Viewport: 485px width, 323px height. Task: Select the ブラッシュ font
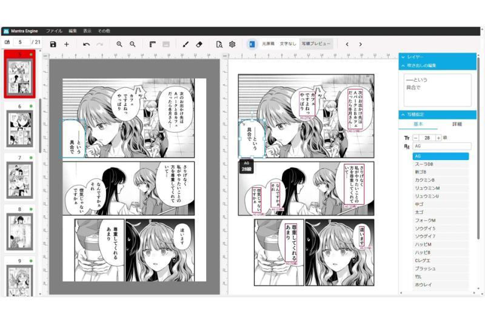[x=441, y=268]
